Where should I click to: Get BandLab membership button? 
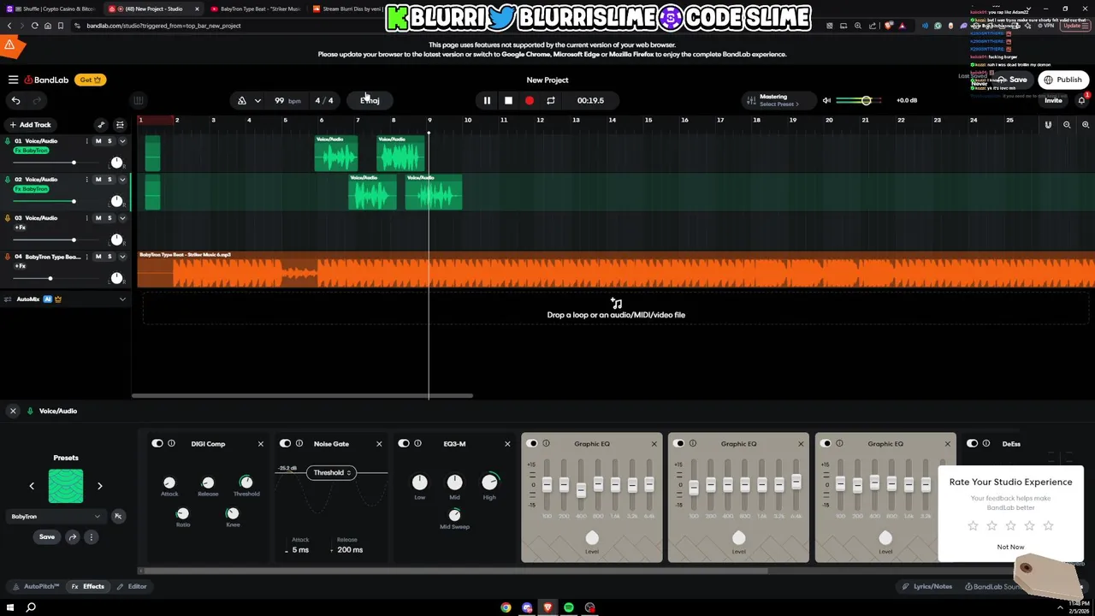(x=89, y=80)
